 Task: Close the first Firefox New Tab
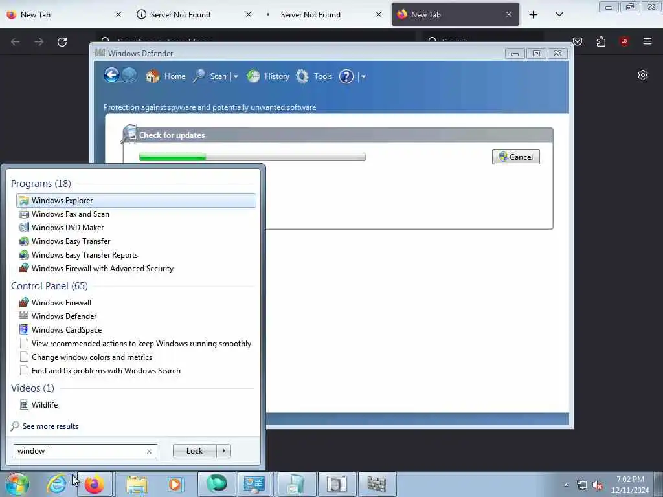click(x=118, y=14)
